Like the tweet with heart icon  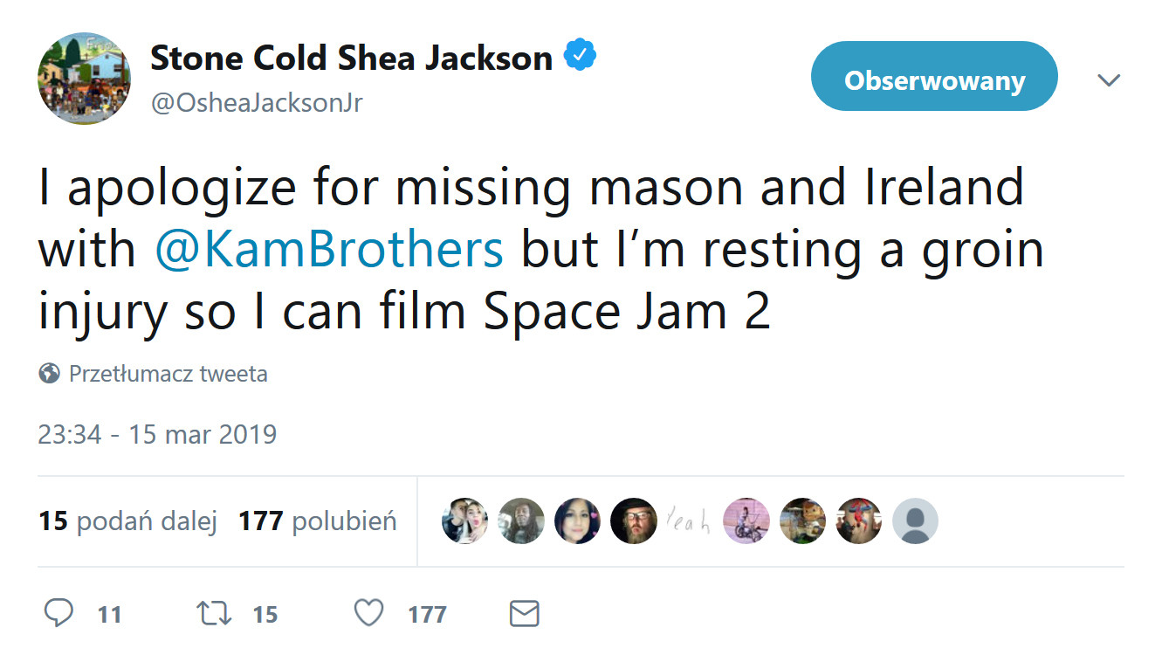click(x=368, y=613)
